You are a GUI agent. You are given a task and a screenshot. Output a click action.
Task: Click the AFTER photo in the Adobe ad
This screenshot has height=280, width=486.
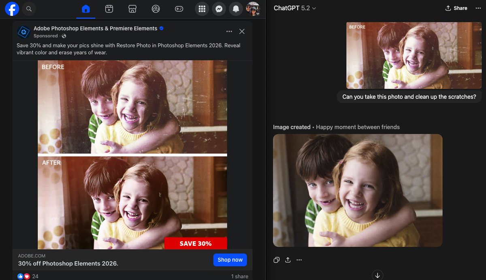[x=132, y=202]
